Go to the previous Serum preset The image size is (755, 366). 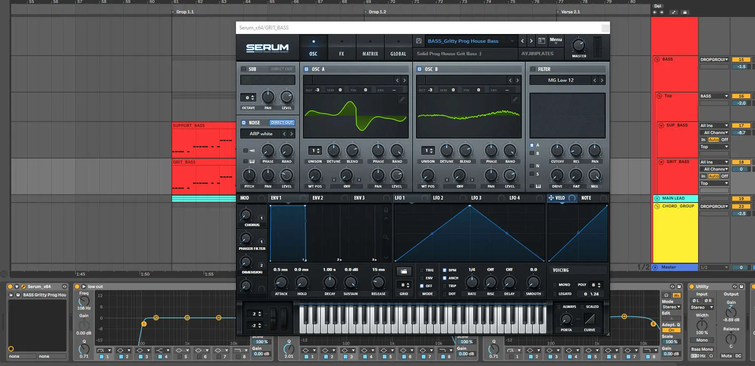[522, 41]
